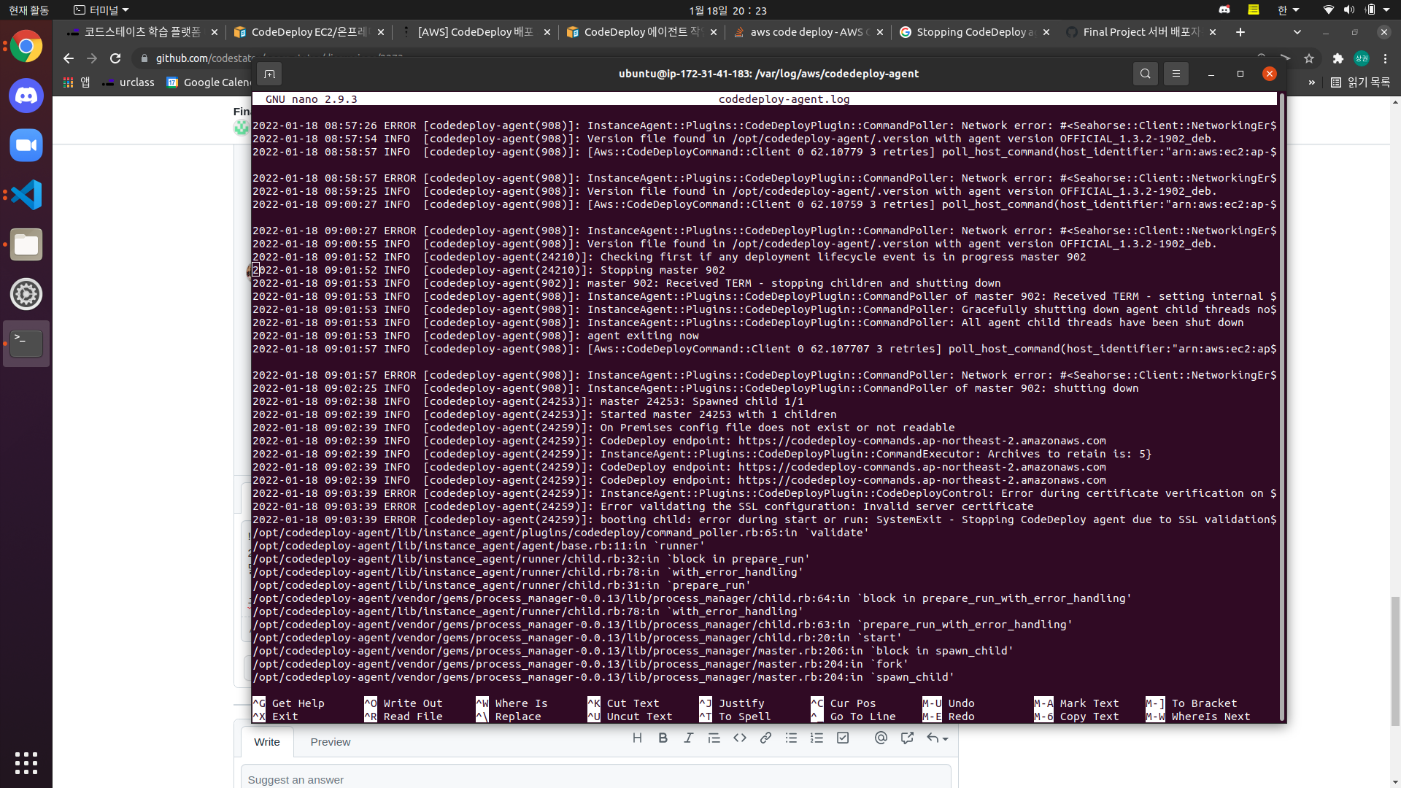Open Chrome profile avatar

click(x=1362, y=58)
